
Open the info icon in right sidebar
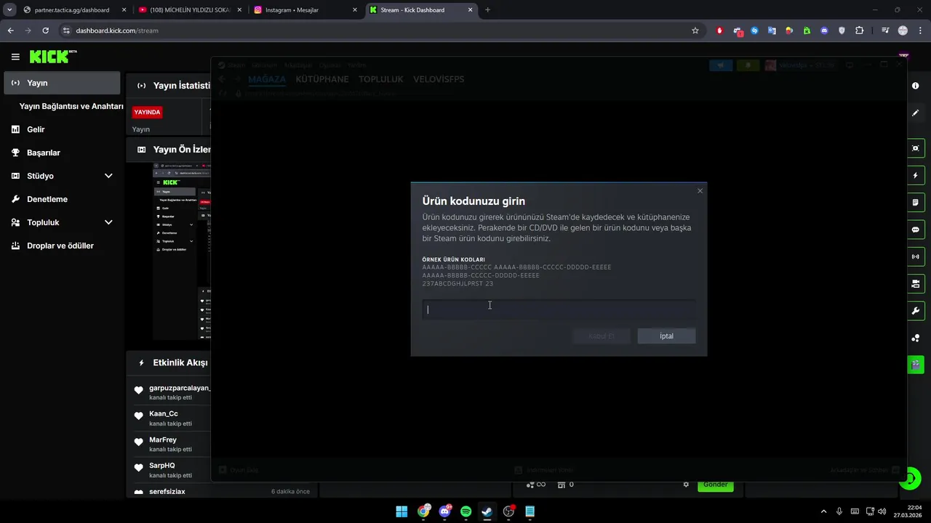[916, 86]
